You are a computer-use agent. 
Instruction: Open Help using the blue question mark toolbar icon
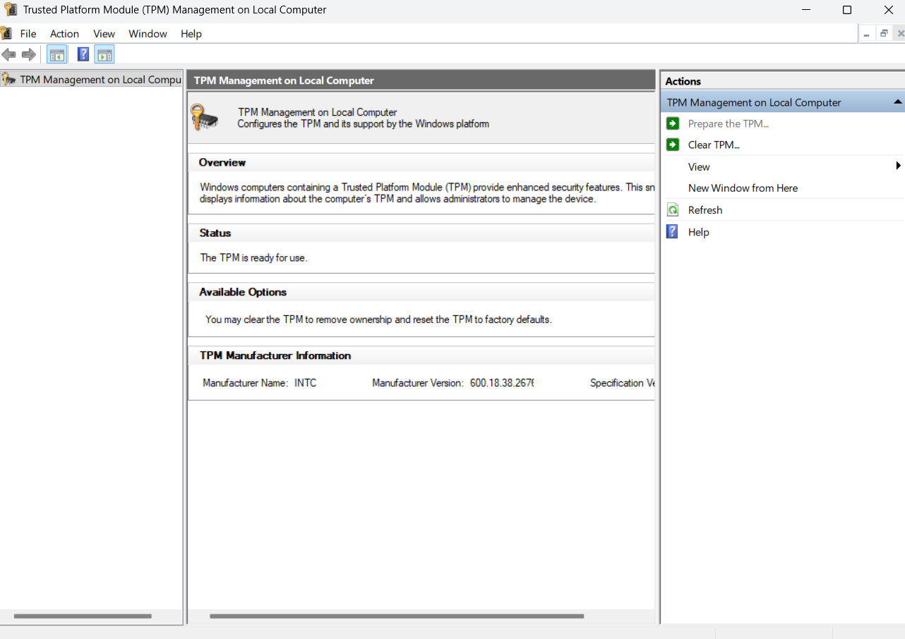coord(83,54)
